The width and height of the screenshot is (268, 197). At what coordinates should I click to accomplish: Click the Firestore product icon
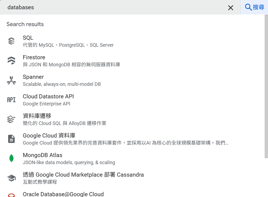tap(11, 61)
